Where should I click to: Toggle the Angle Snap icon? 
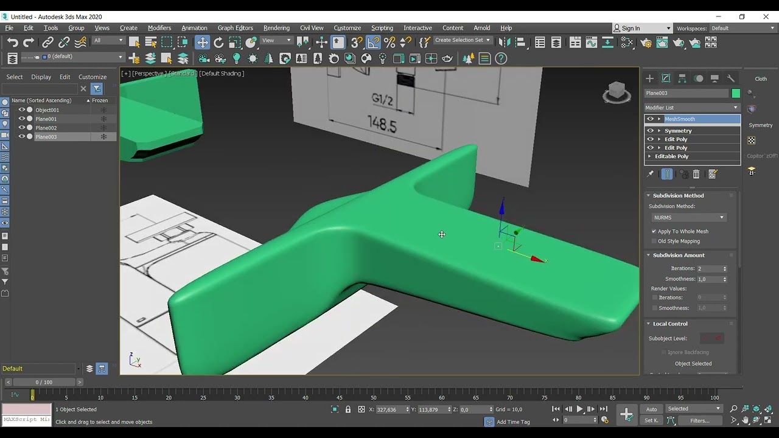(x=373, y=42)
